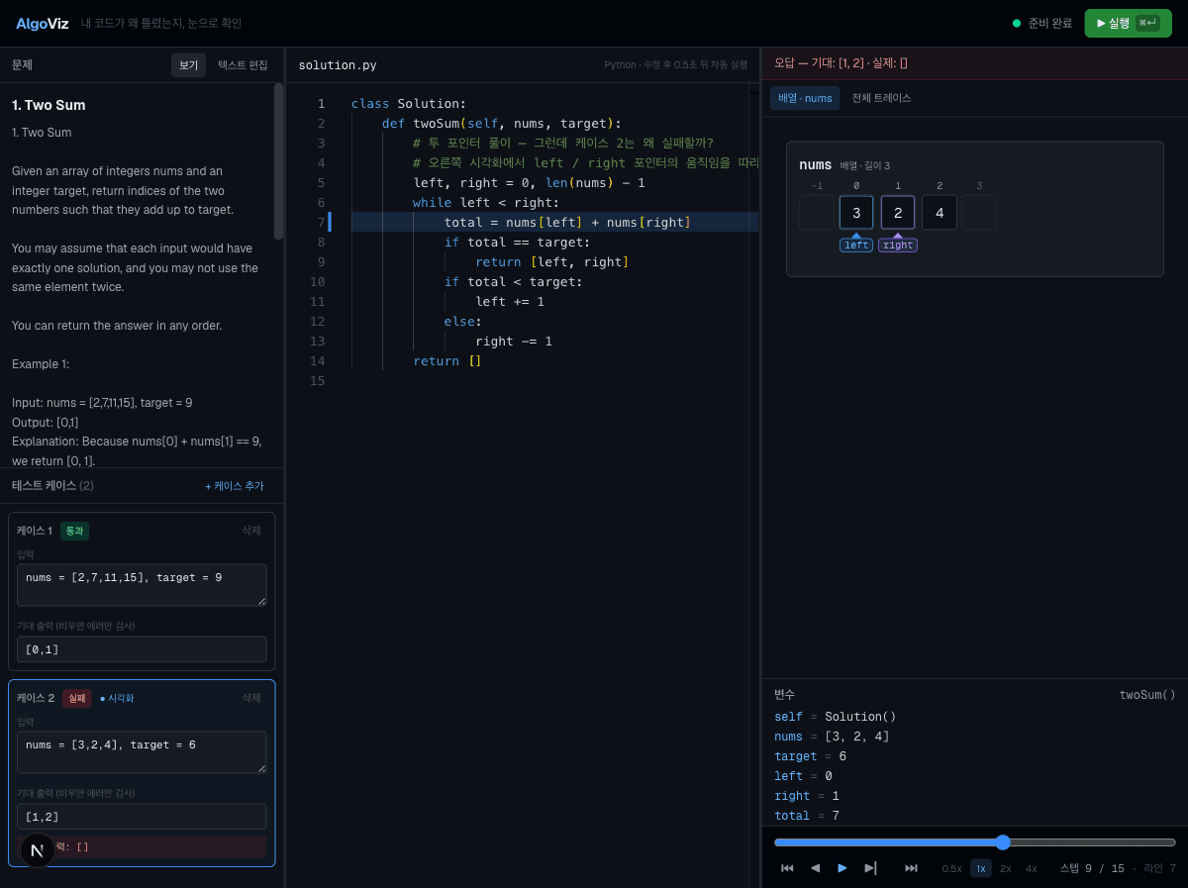Switch problem panel to 텍스트 편집

243,65
